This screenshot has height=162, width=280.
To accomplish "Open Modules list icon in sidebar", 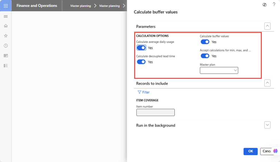I will tap(6, 65).
